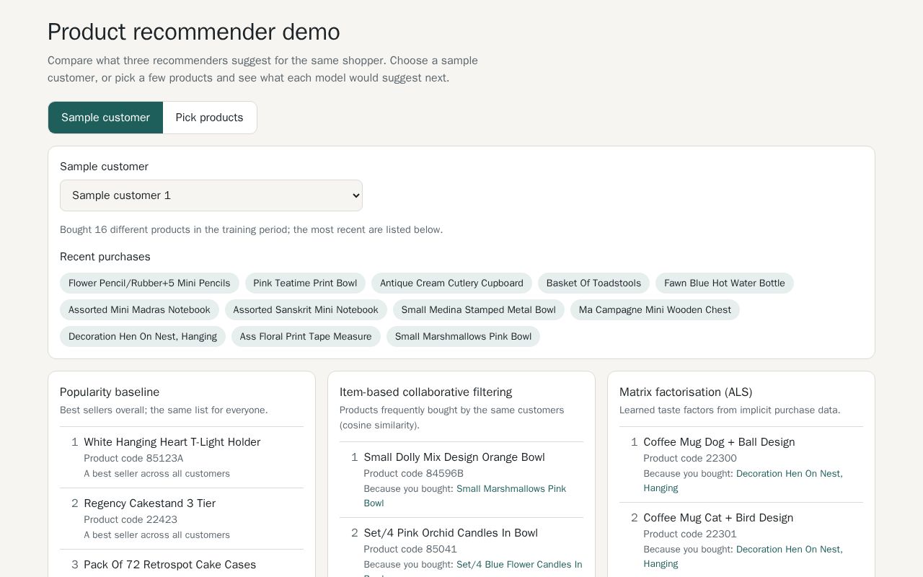Image resolution: width=923 pixels, height=577 pixels.
Task: Click the Item-based collaborative filtering heading
Action: [x=425, y=392]
